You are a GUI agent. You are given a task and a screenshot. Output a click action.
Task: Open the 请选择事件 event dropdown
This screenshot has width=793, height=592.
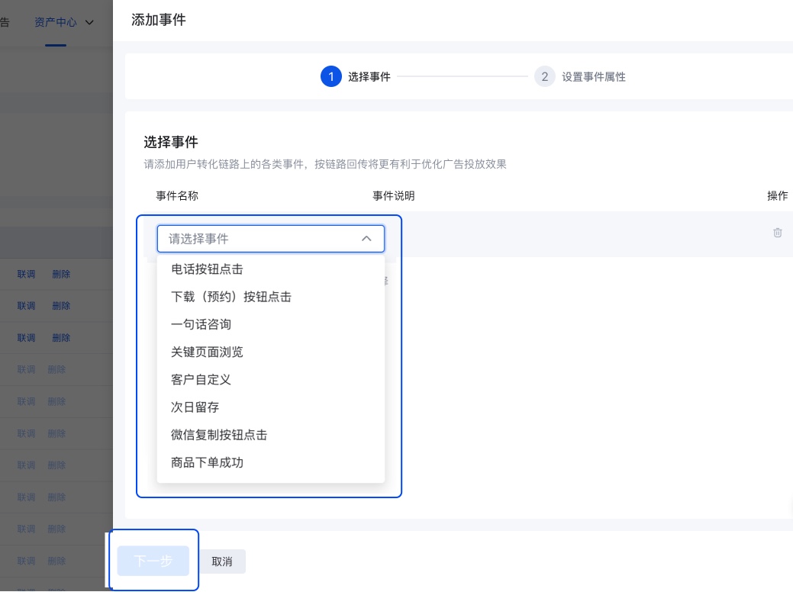271,239
